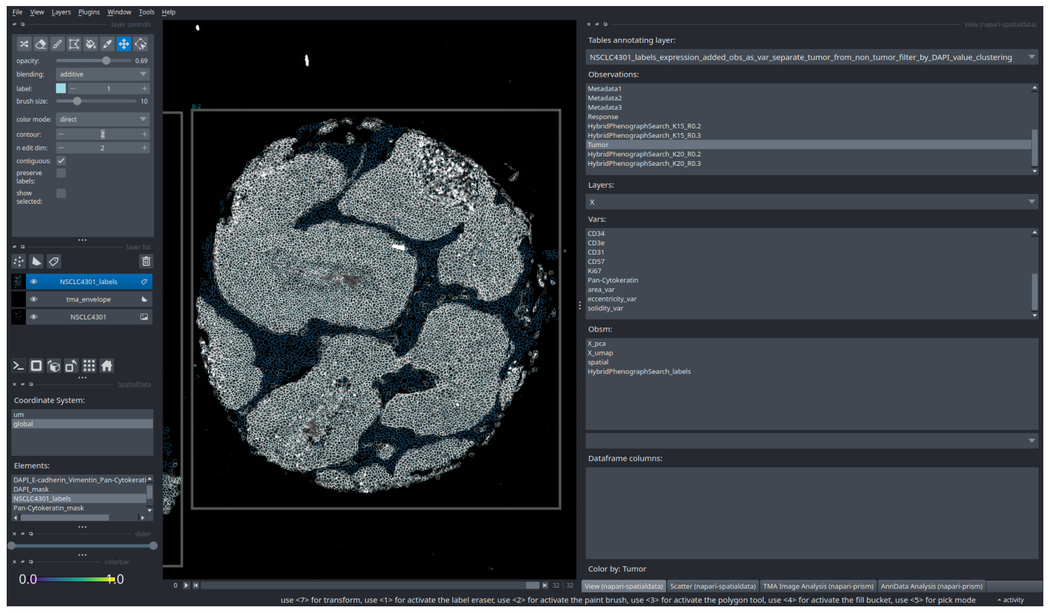Select the Response observation

coord(808,116)
